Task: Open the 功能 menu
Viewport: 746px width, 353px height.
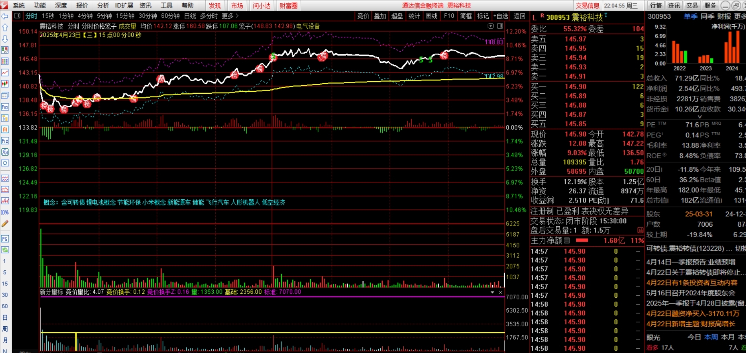Action: [40, 5]
